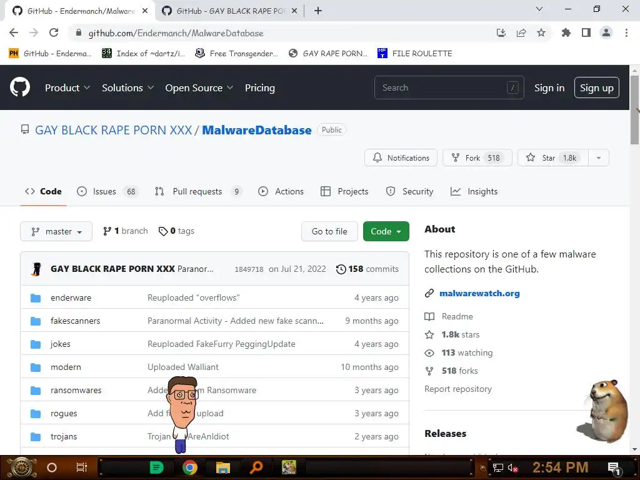Reload the page with the refresh icon
This screenshot has width=640, height=480.
tap(54, 32)
